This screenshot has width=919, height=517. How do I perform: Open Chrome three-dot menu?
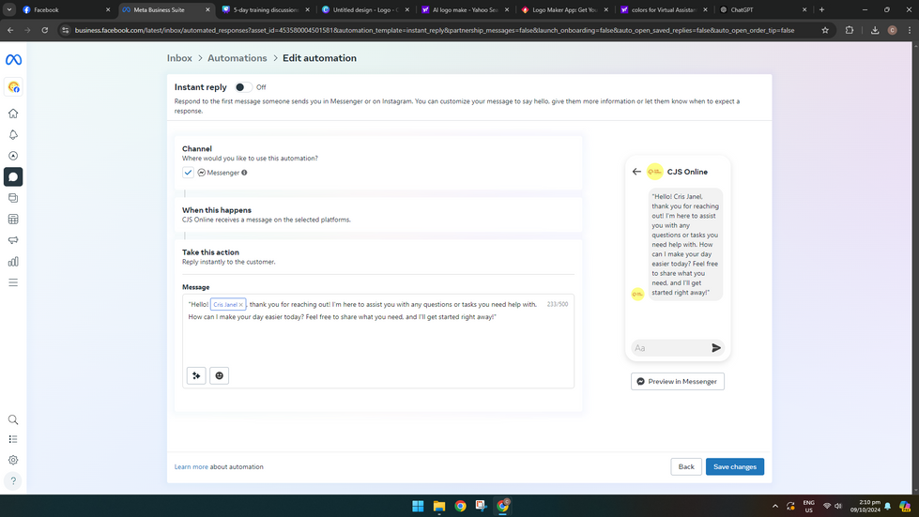(910, 30)
